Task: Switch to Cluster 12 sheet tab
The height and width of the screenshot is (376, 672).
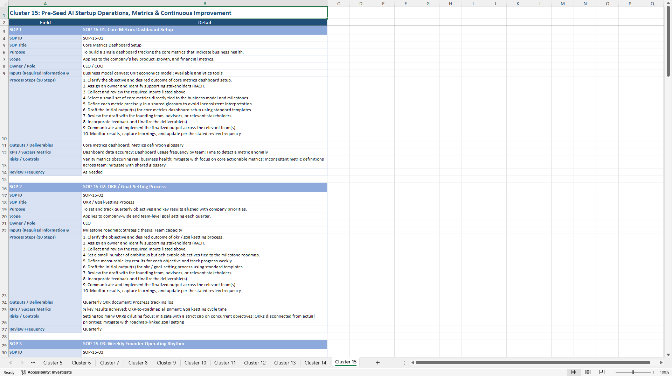Action: [255, 363]
